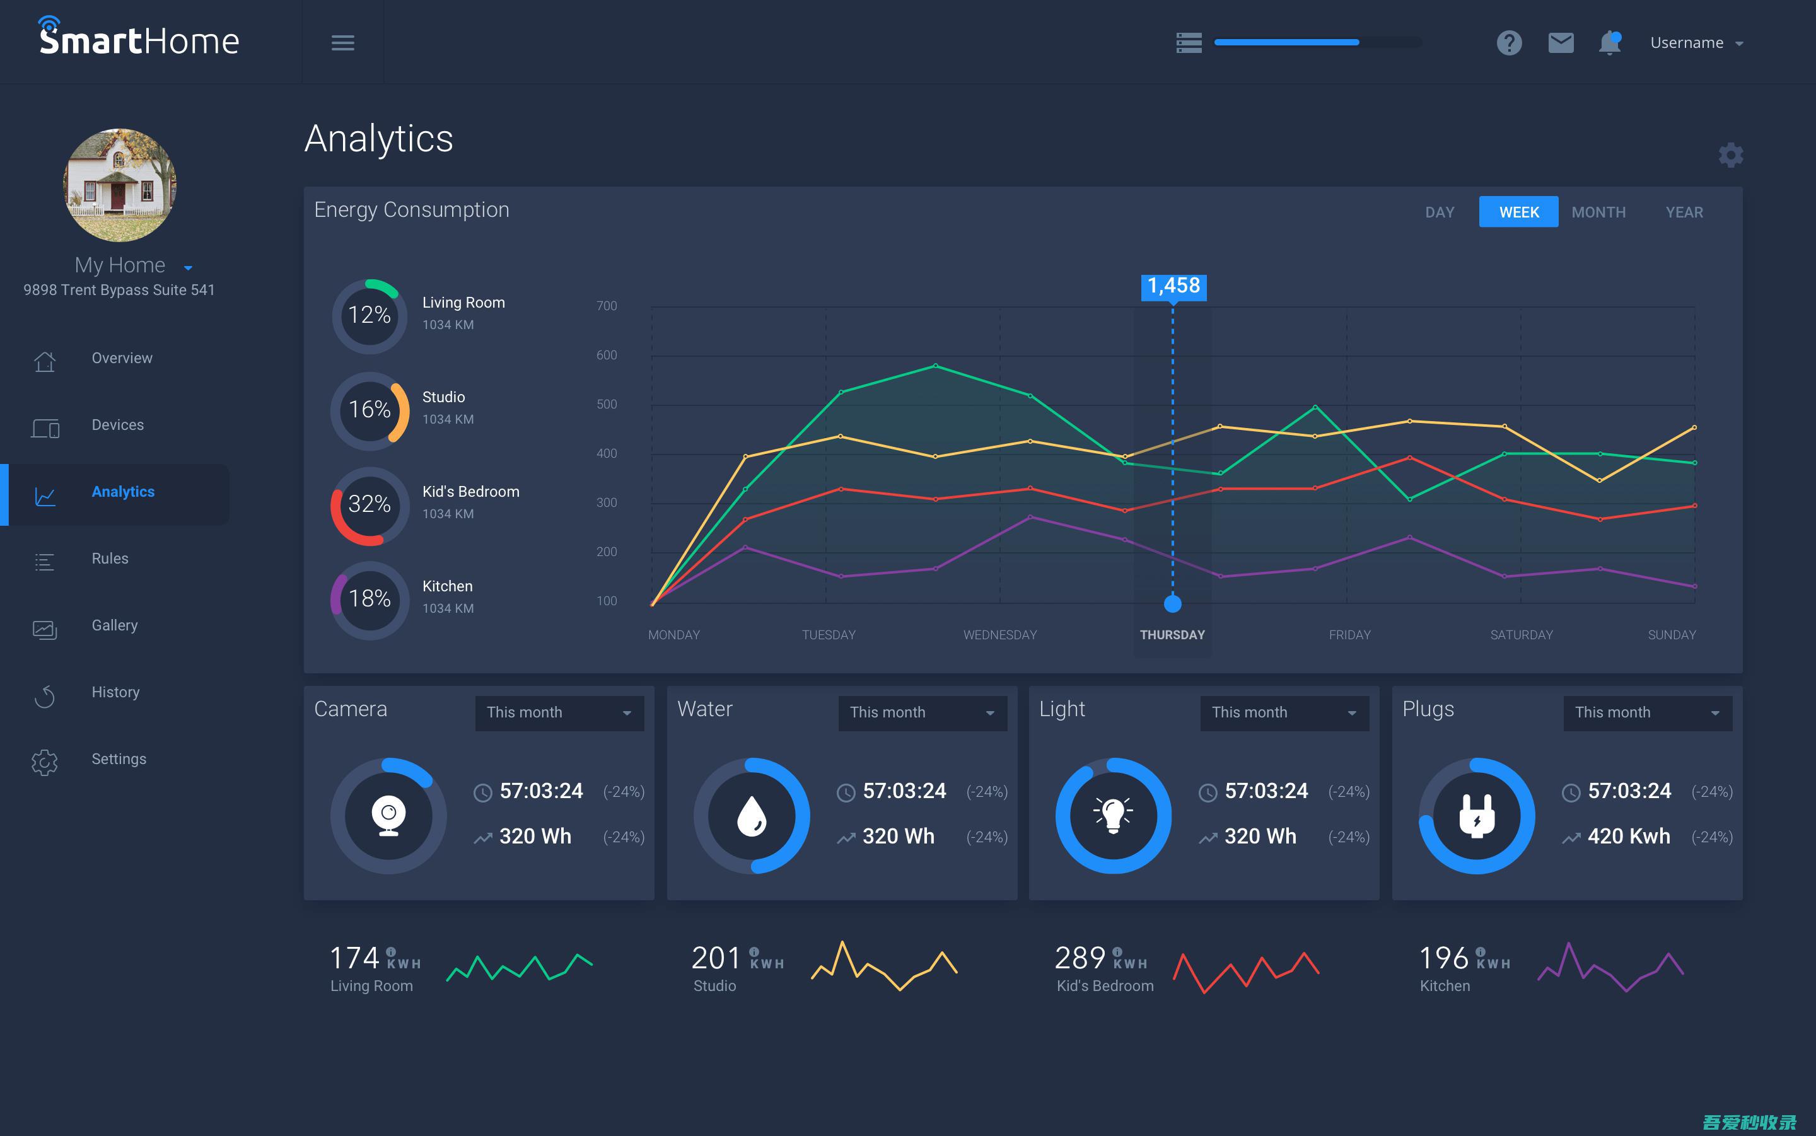Click the History clock icon

coord(46,690)
